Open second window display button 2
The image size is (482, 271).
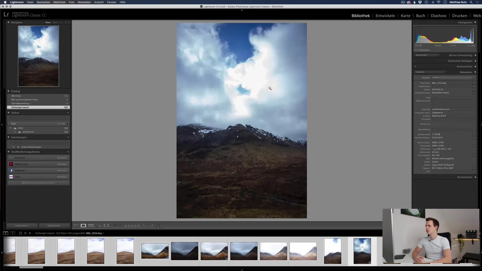click(x=13, y=233)
